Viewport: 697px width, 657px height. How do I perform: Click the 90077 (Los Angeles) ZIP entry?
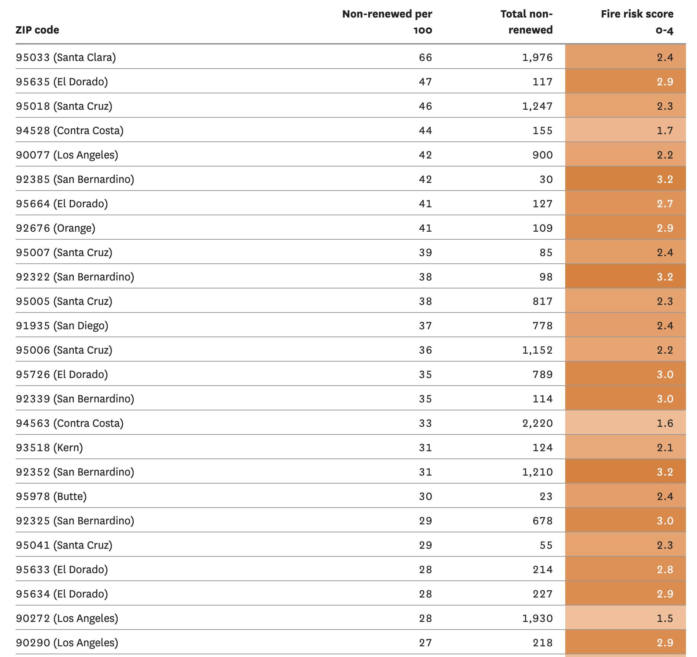pyautogui.click(x=67, y=155)
